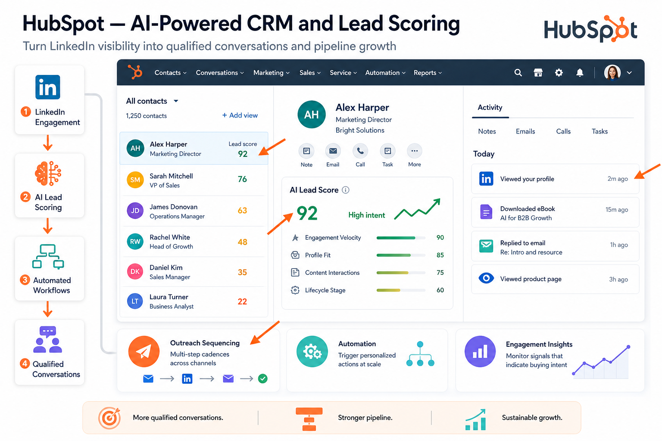
Task: Select the Sarah Mitchell contact row
Action: pyautogui.click(x=194, y=180)
